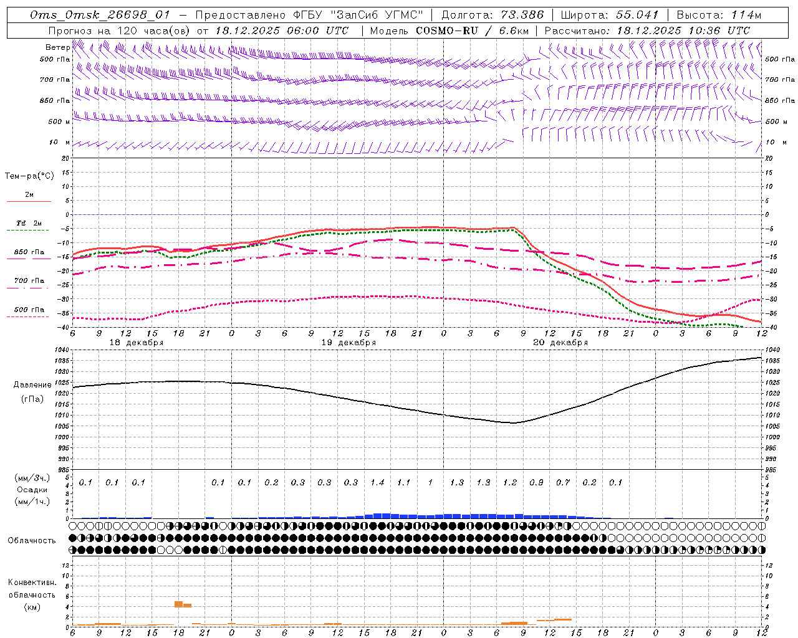Click the Конвективн. panel label
This screenshot has width=798, height=638.
(32, 583)
